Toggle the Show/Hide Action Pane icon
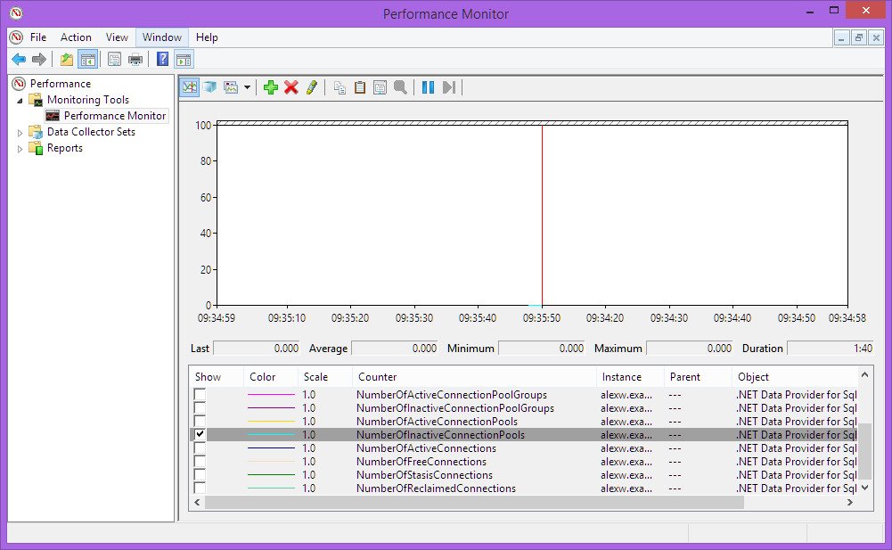The width and height of the screenshot is (892, 550). pos(184,59)
